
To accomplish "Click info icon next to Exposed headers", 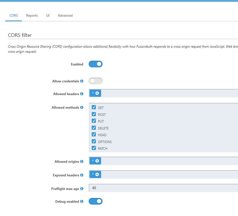I will [x=82, y=175].
